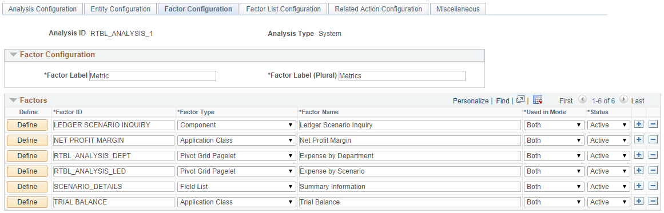Go to previous rows in Factors grid
Screen dimensions: 664x213
point(582,100)
